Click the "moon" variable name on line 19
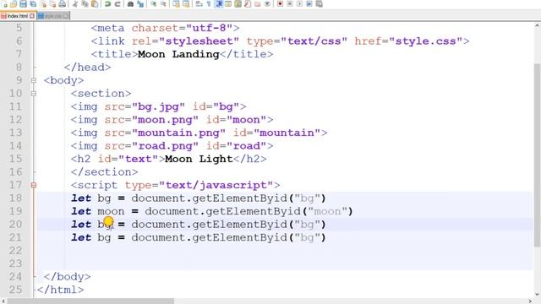 coord(111,211)
